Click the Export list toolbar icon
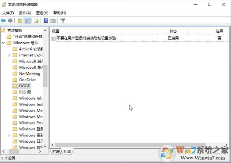Viewport: 231px width, 163px height. coord(36,21)
